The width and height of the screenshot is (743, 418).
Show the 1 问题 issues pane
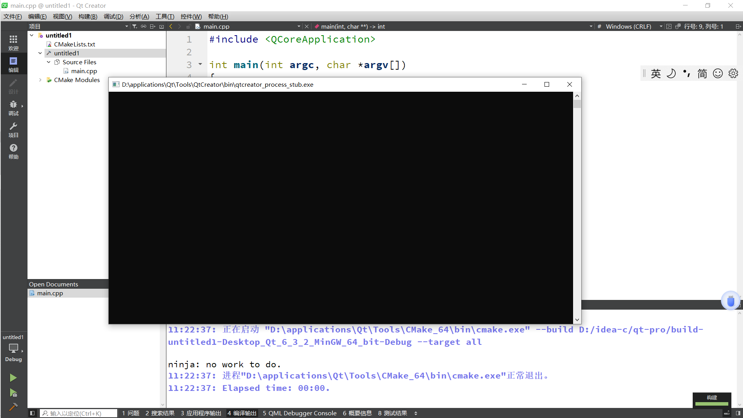click(x=131, y=413)
